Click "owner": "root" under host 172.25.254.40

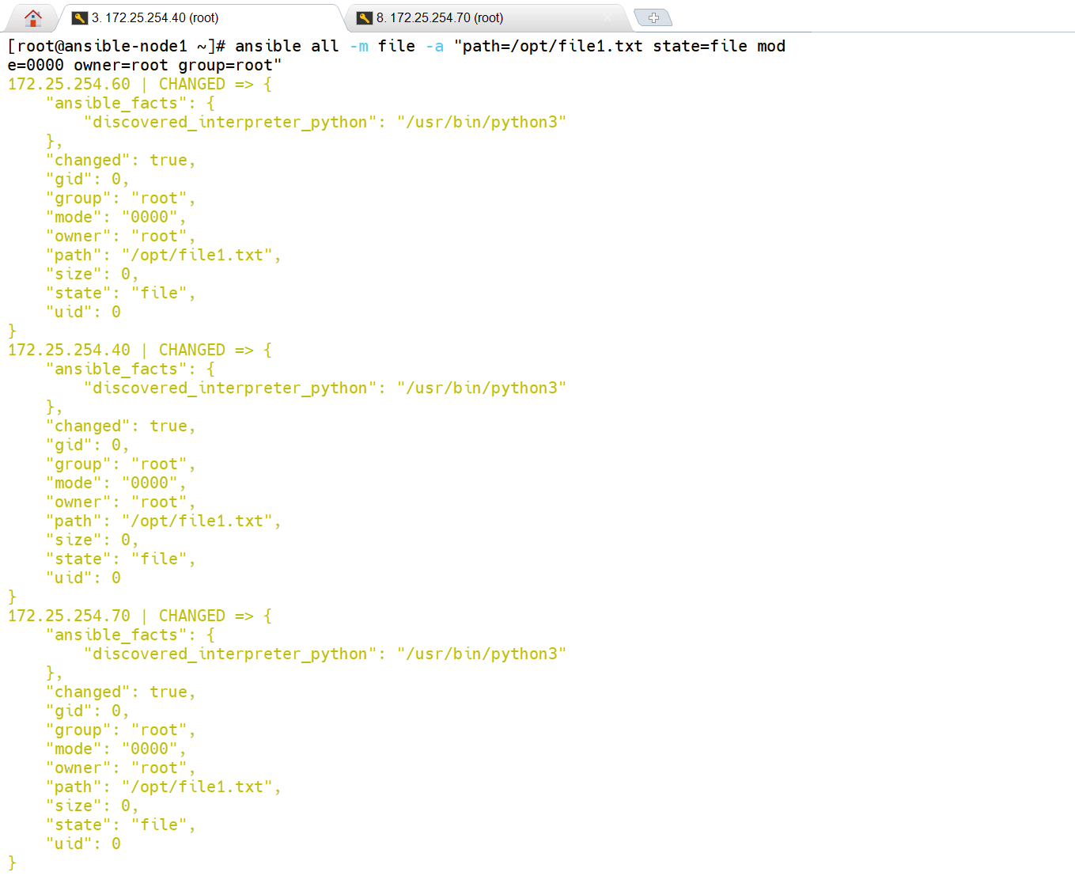coord(120,502)
